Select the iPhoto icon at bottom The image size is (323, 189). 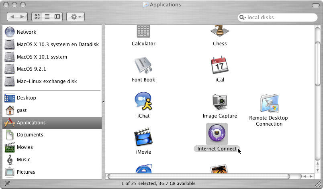coord(219,169)
